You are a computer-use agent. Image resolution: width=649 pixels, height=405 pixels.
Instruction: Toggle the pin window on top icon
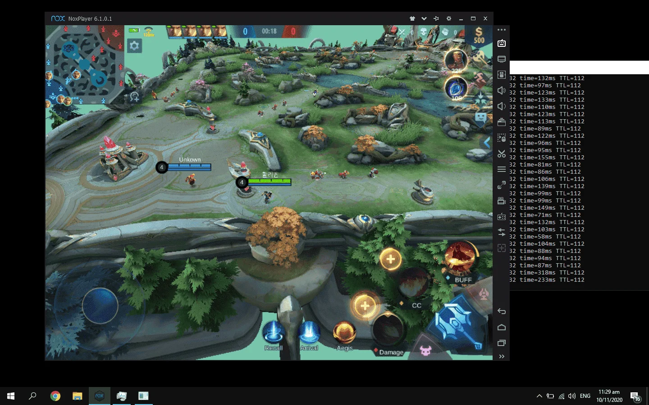tap(436, 18)
